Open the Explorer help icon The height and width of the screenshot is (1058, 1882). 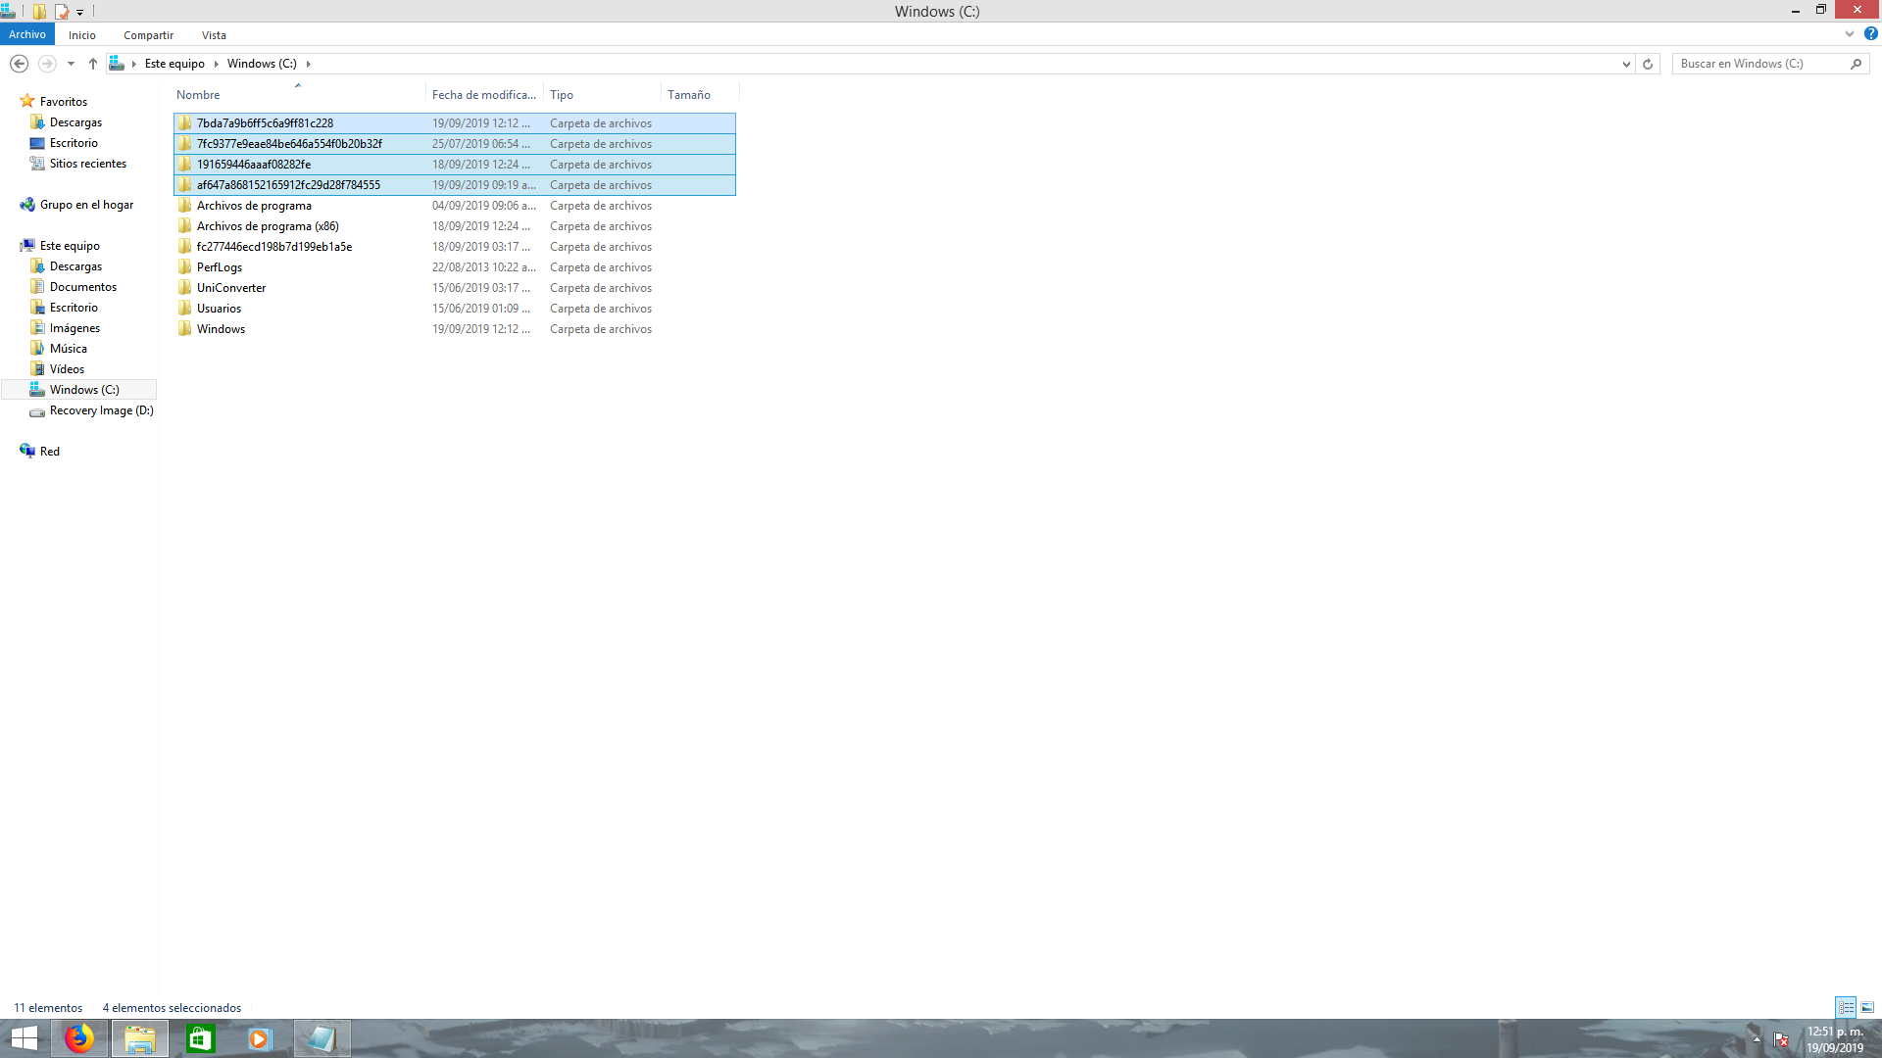1870,33
